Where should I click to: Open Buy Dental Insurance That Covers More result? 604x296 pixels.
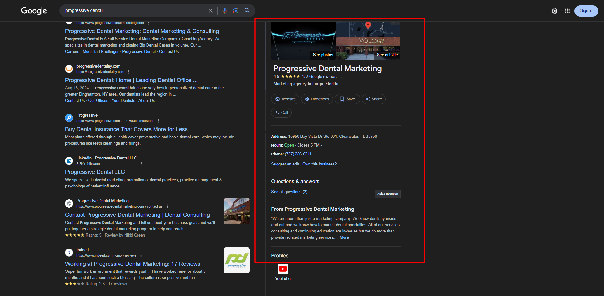point(126,129)
